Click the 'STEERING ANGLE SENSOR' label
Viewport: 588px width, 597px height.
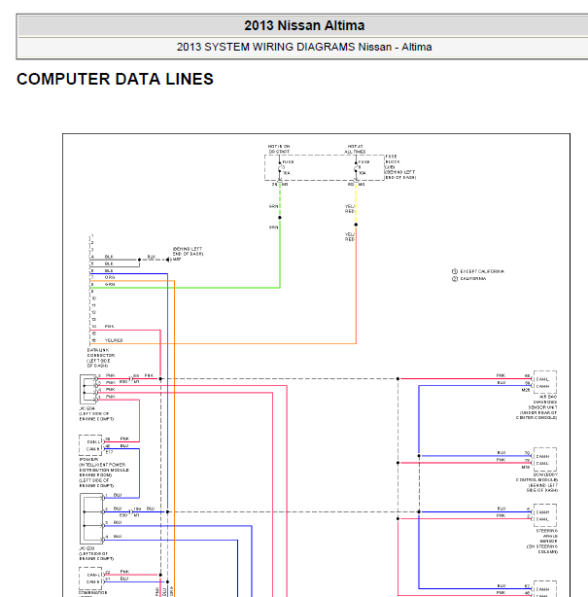pyautogui.click(x=542, y=541)
